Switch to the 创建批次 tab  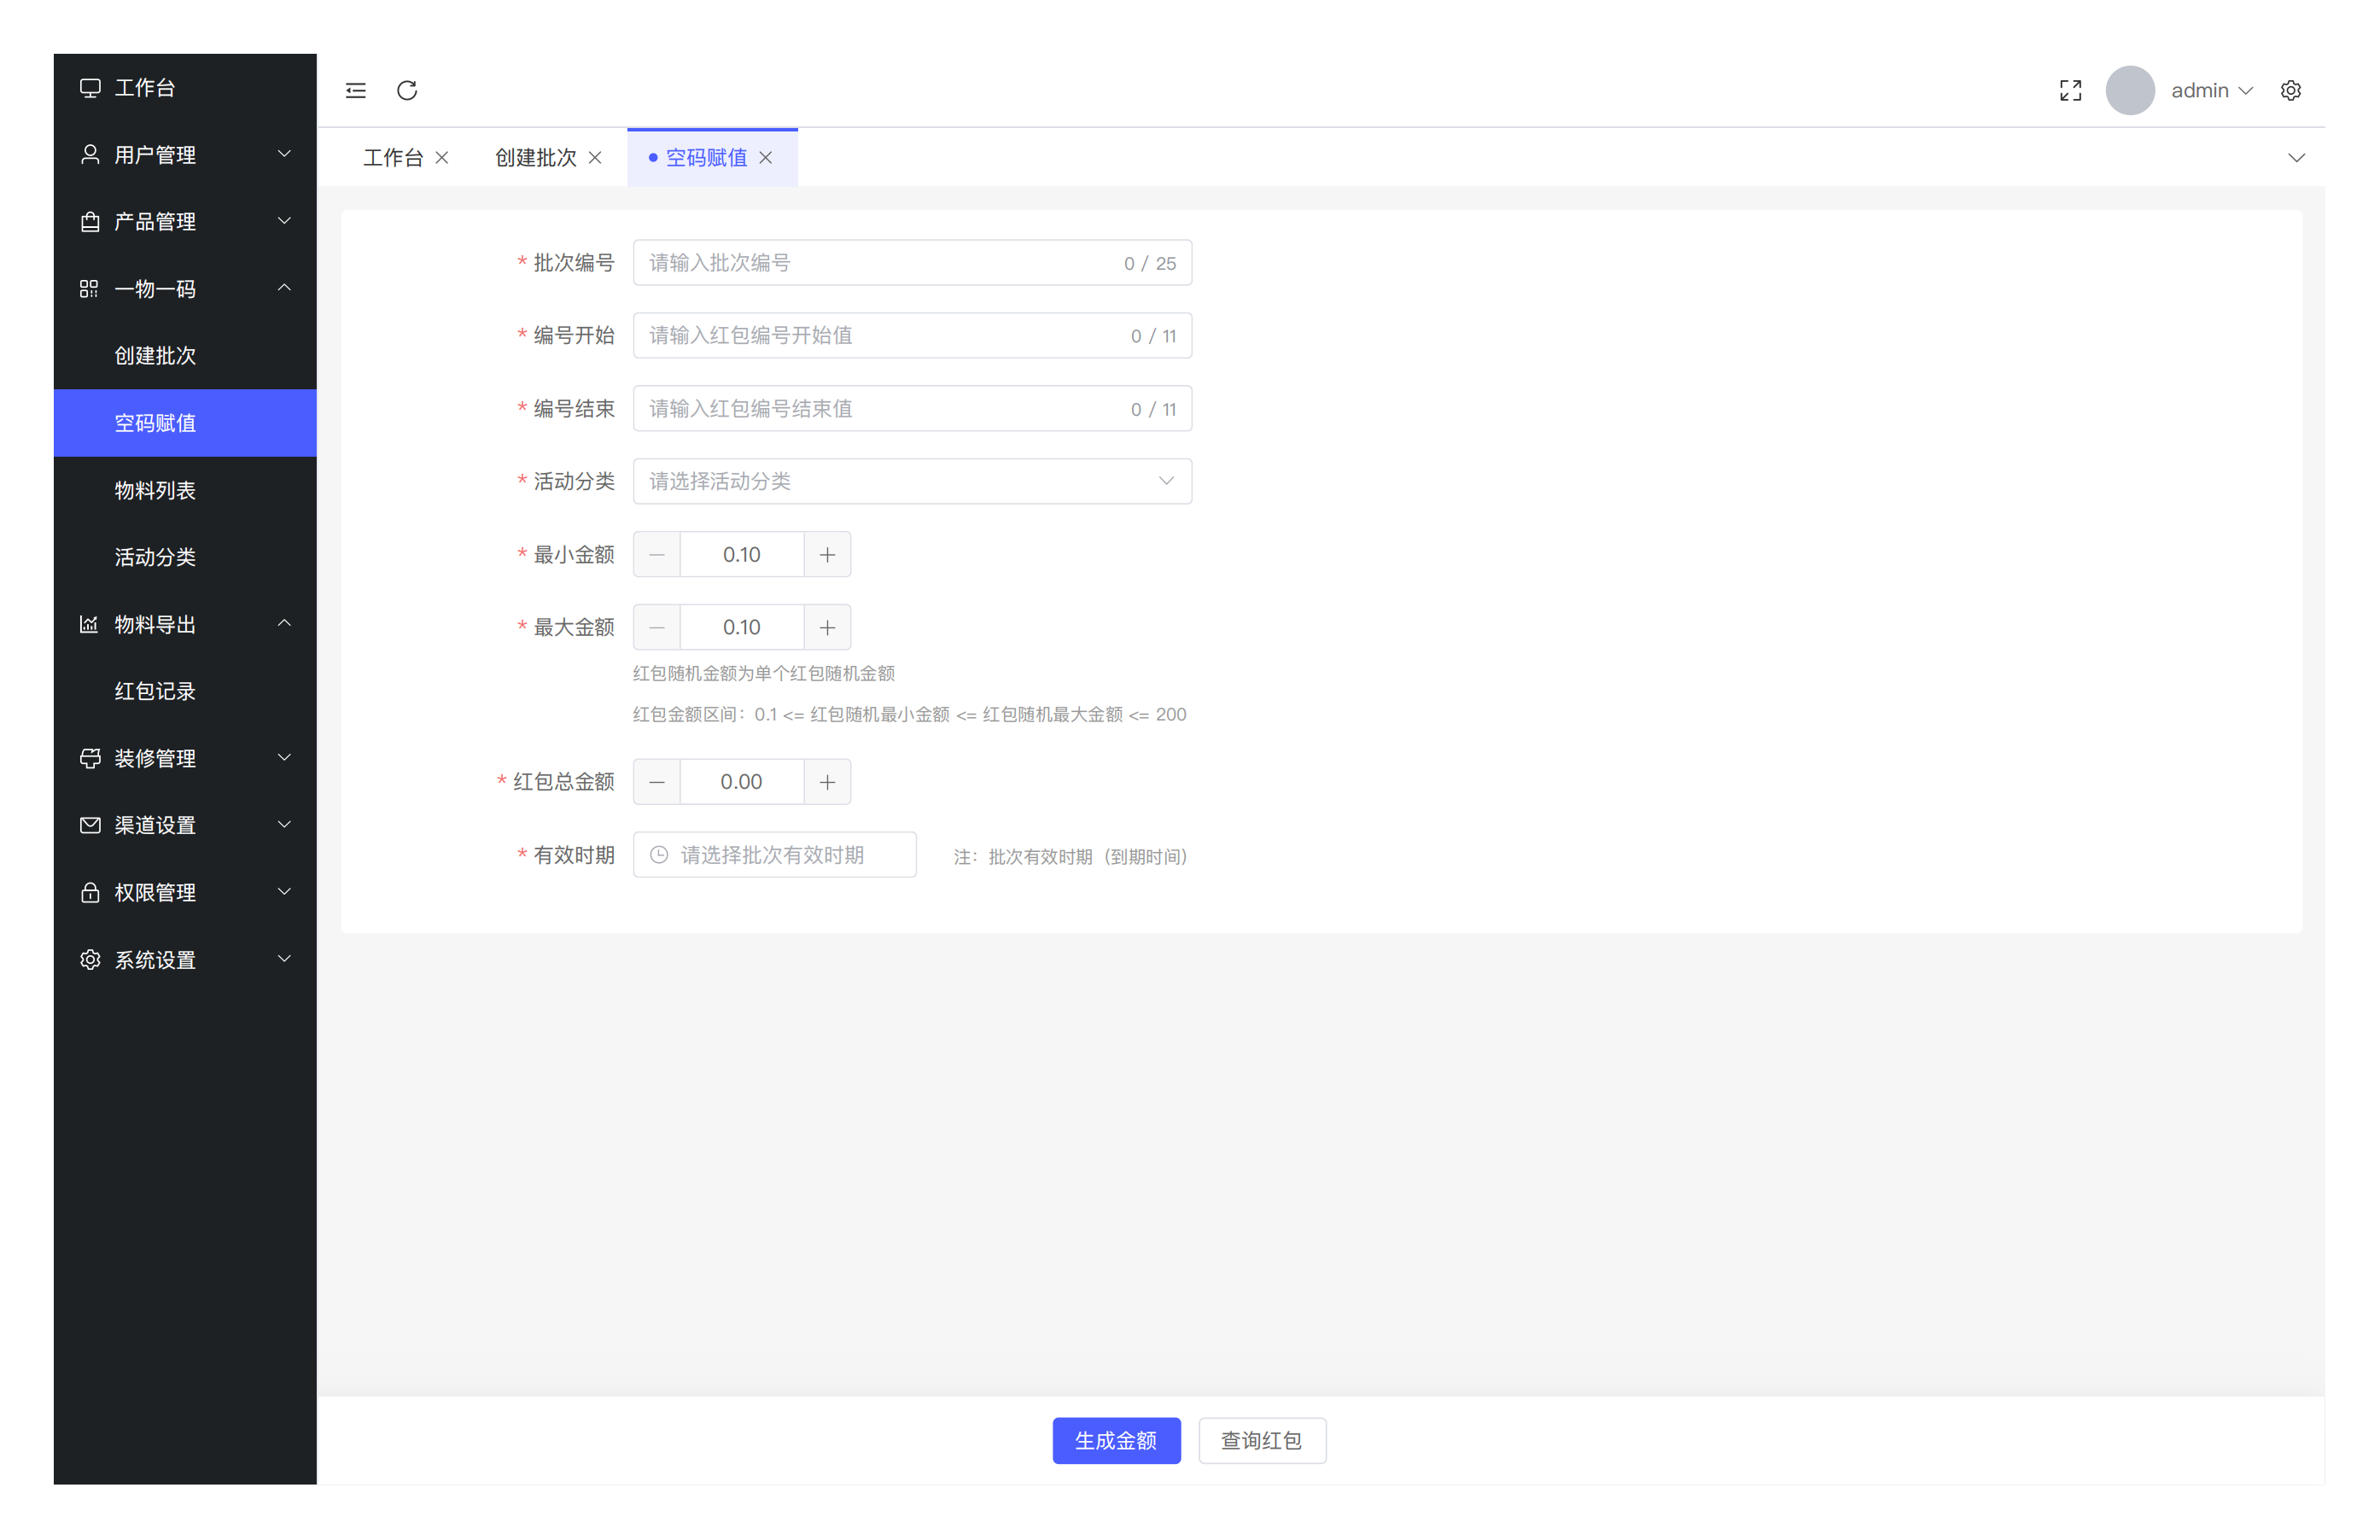coord(535,158)
